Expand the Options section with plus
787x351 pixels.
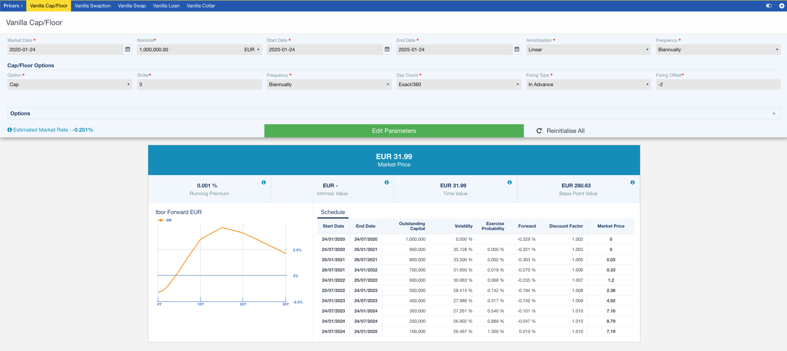(774, 114)
